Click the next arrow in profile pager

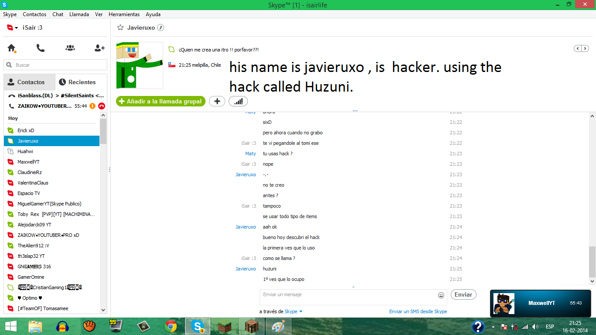point(585,48)
